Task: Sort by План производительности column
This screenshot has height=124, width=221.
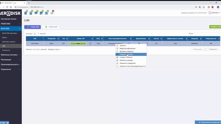Action: [117, 39]
